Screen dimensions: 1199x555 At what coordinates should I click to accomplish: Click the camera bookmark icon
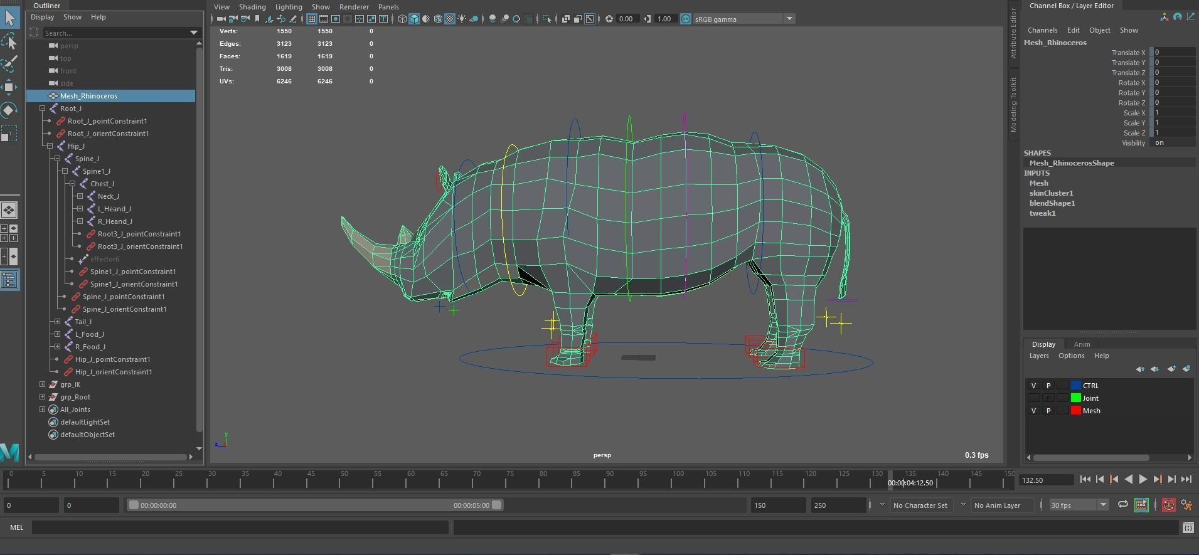[257, 19]
